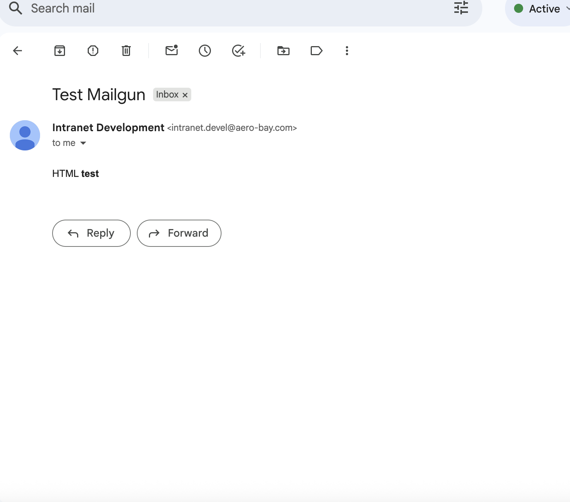Report this email as spam

(93, 51)
